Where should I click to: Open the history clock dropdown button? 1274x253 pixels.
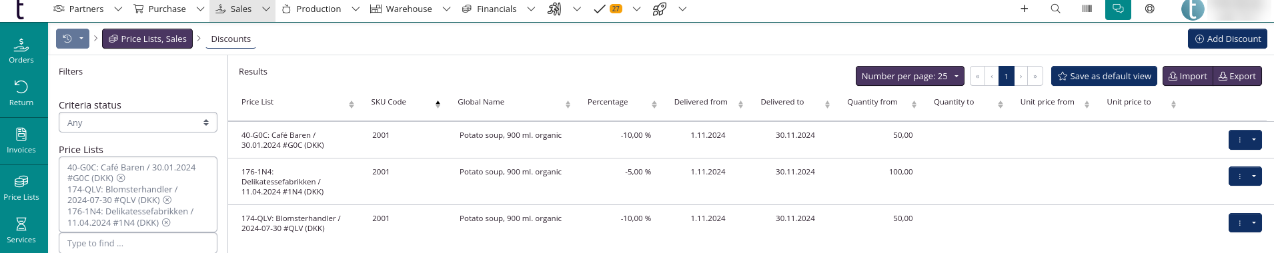[x=73, y=39]
